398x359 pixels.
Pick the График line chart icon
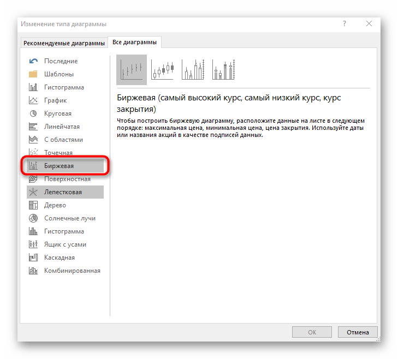[x=33, y=100]
